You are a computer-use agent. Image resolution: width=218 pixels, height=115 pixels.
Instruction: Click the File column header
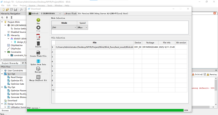95,43
